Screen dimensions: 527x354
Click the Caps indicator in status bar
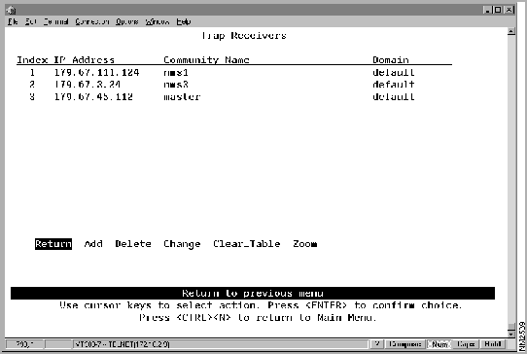[x=466, y=344]
